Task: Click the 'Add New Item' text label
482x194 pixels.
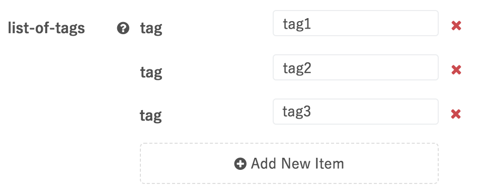Action: coord(297,164)
